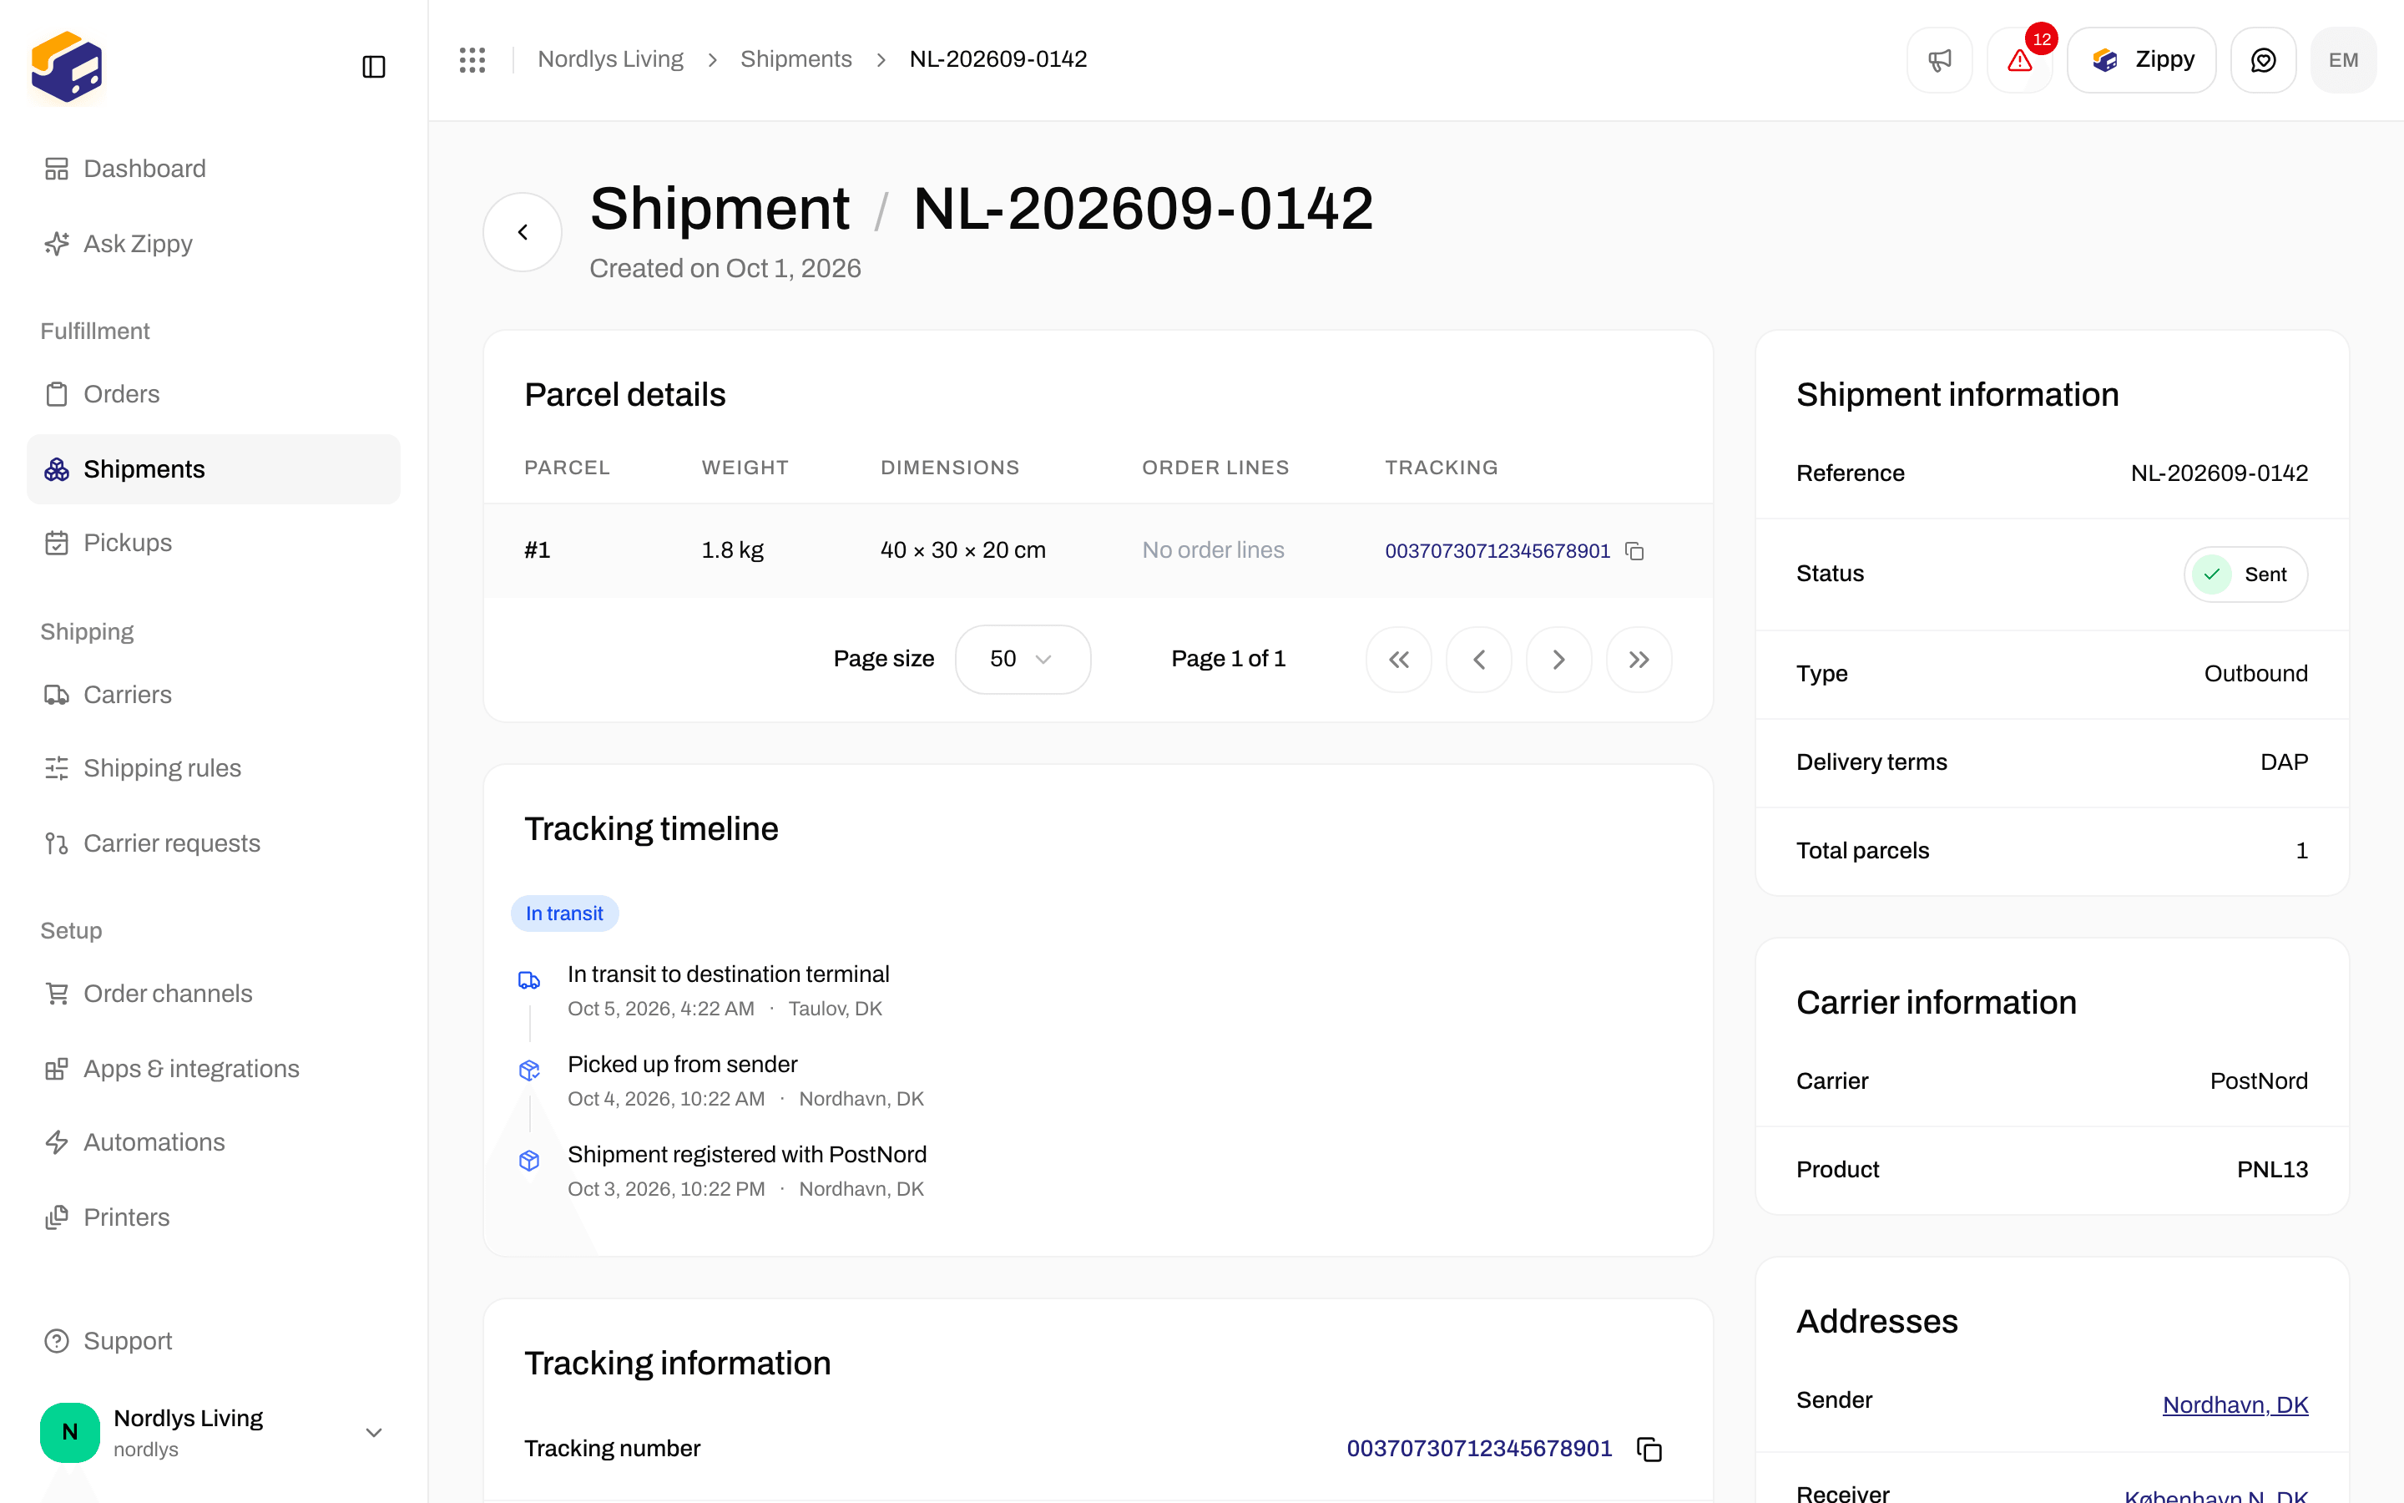Open tracking number link under Tracking information
Viewport: 2404px width, 1503px height.
tap(1479, 1449)
